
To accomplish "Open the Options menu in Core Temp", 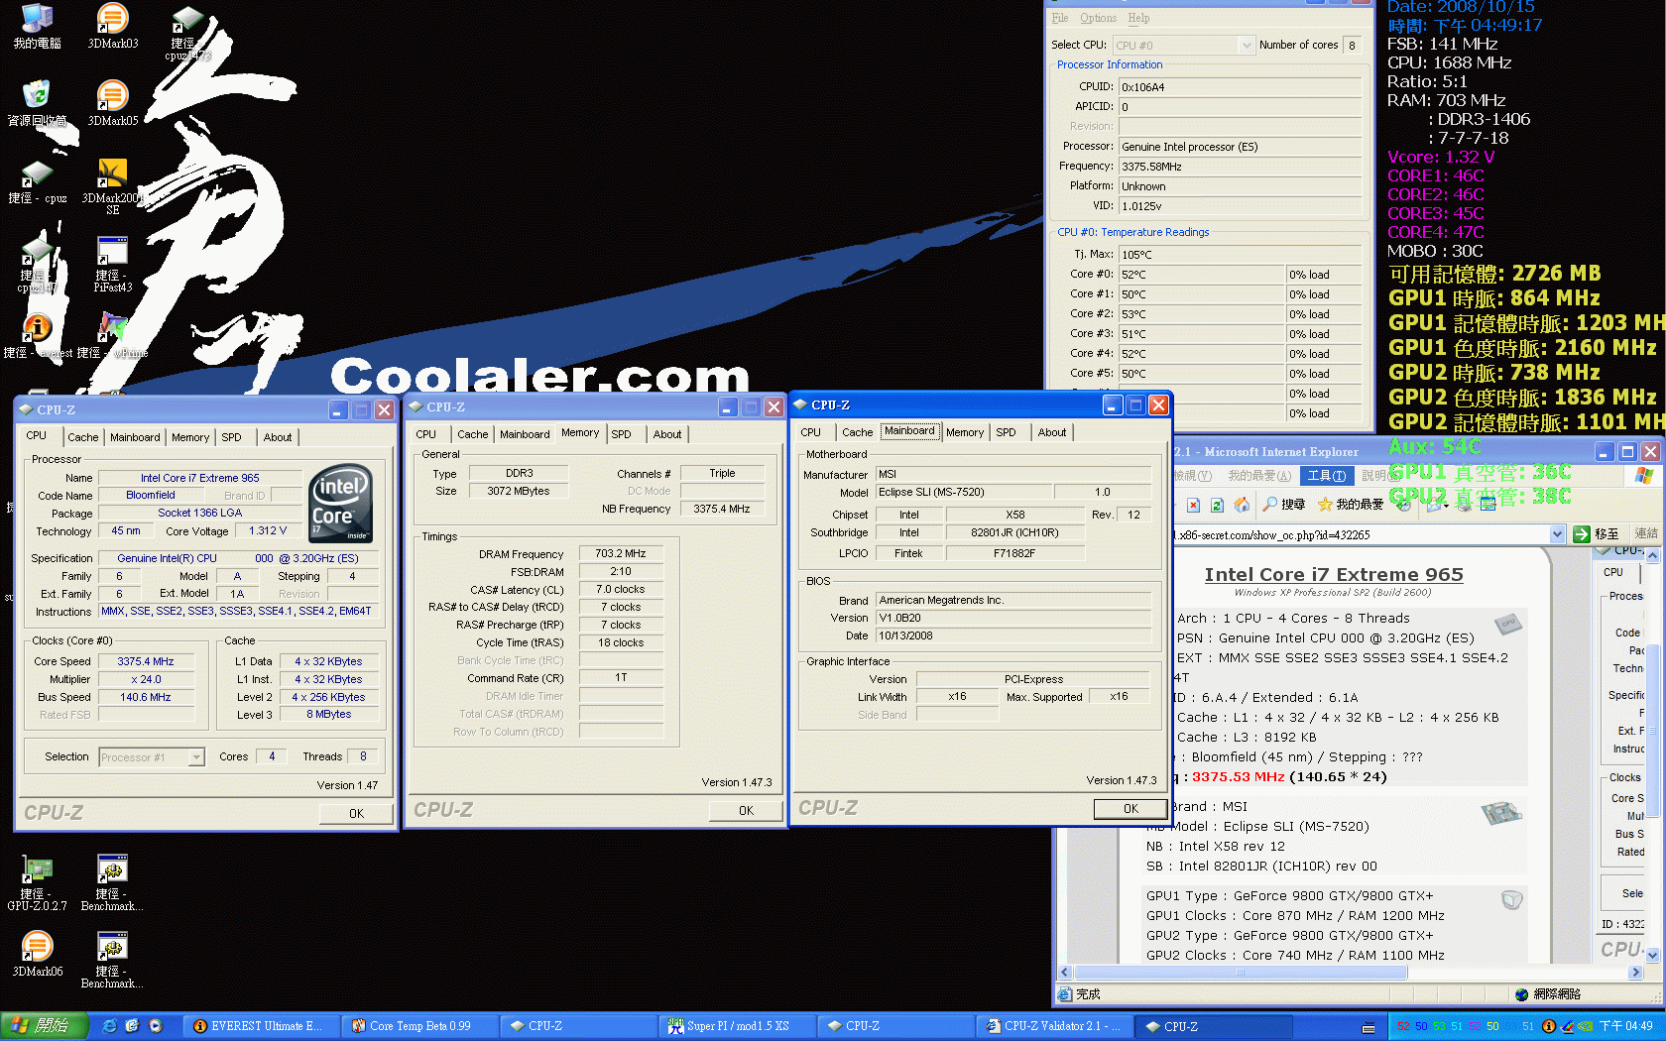I will (x=1098, y=18).
